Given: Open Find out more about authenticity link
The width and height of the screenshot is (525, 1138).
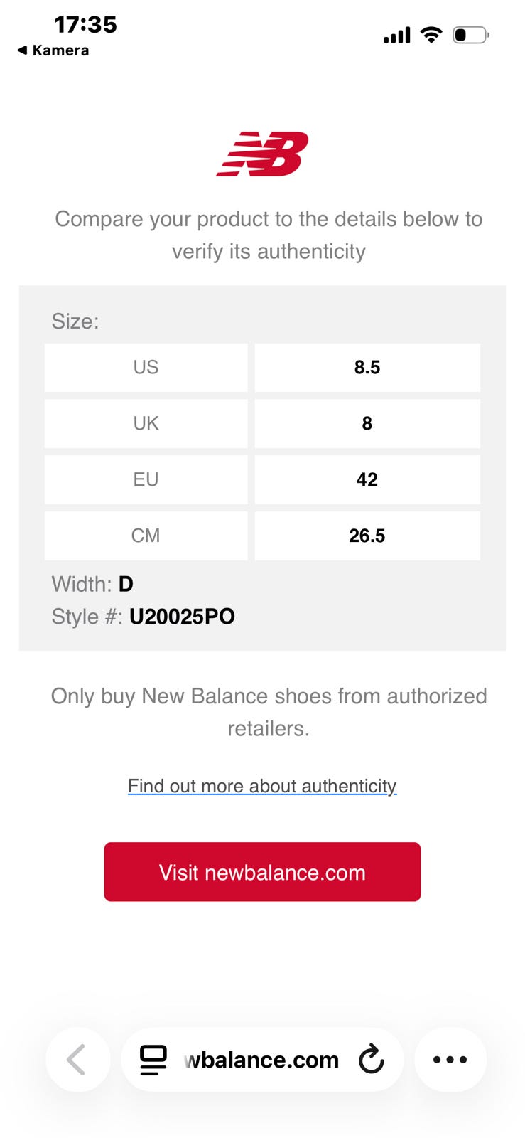Looking at the screenshot, I should [262, 786].
